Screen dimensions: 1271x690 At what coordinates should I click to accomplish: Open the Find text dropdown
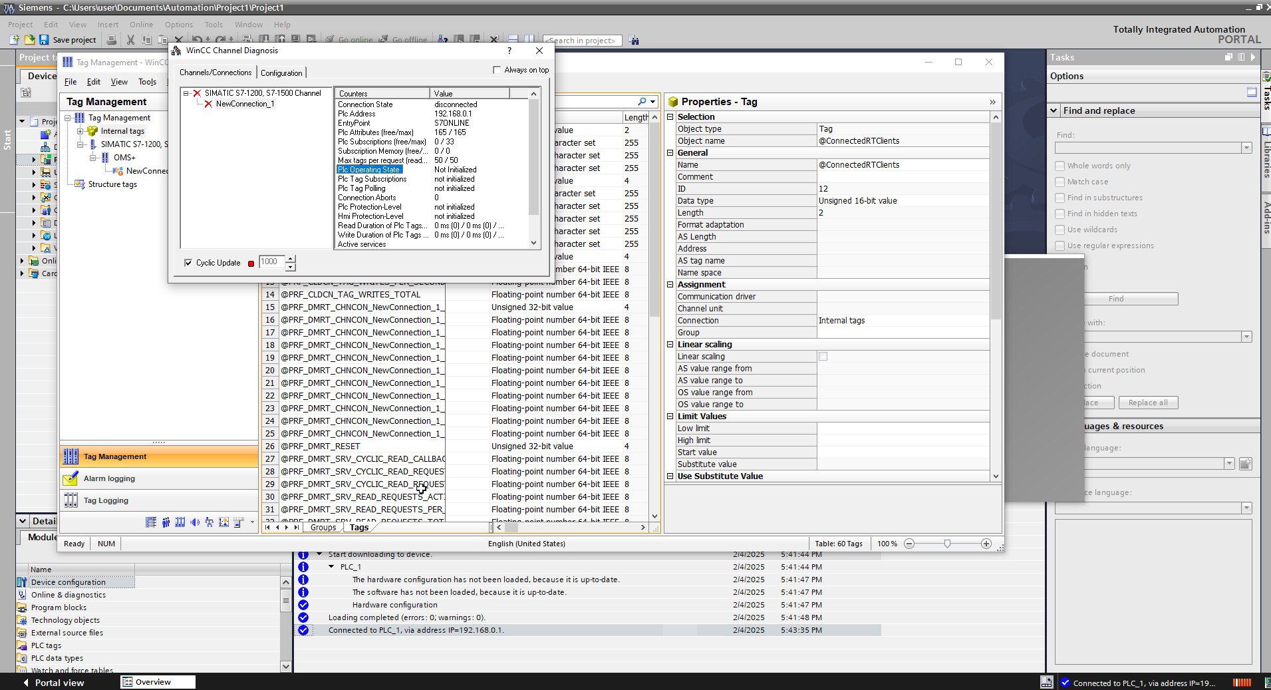point(1246,148)
